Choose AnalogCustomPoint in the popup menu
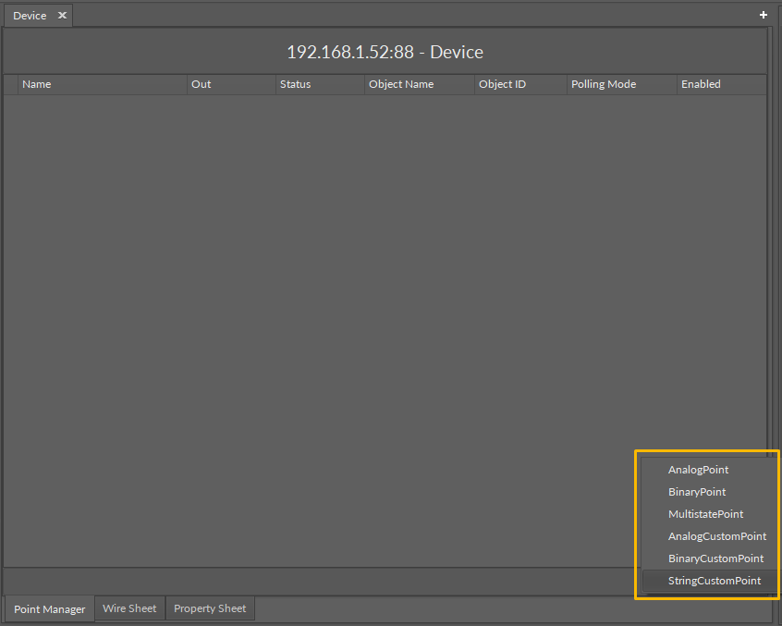The height and width of the screenshot is (626, 782). point(717,536)
